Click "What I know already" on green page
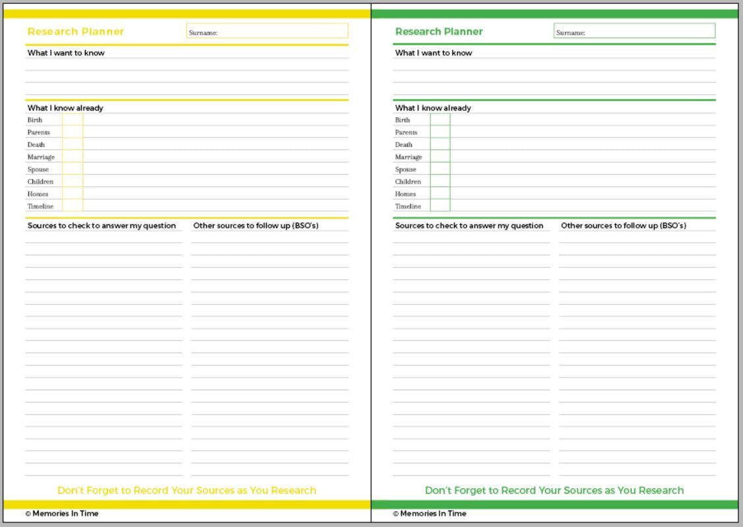 433,108
